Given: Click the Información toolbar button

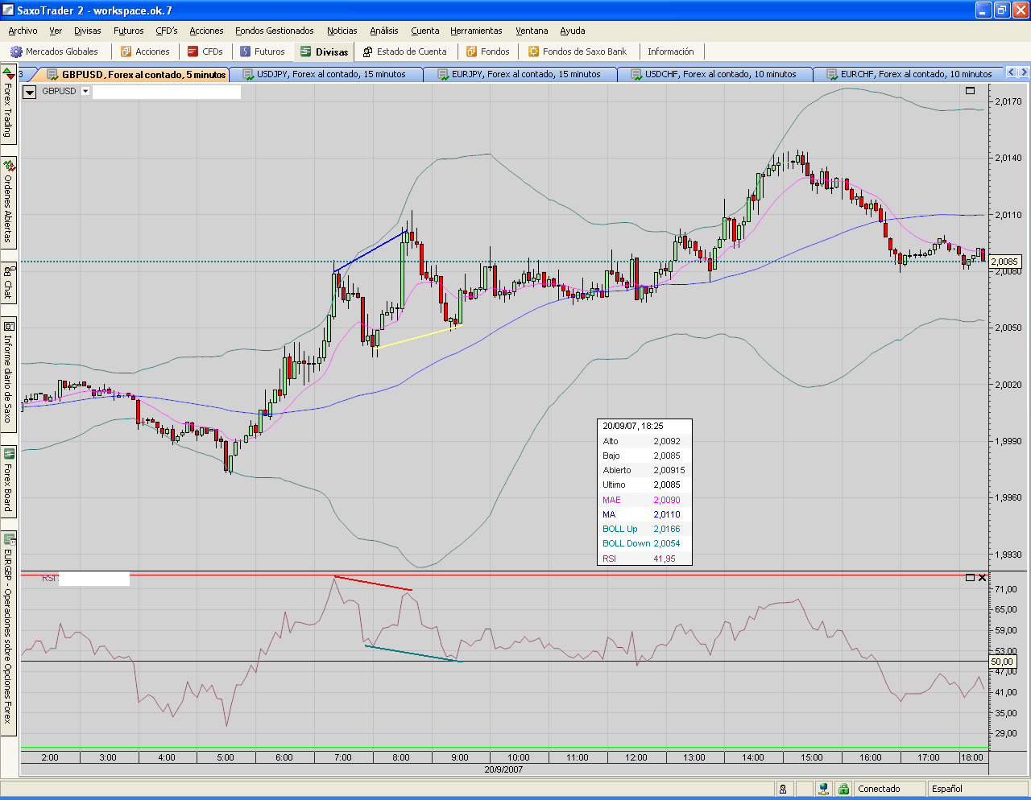Looking at the screenshot, I should 670,52.
